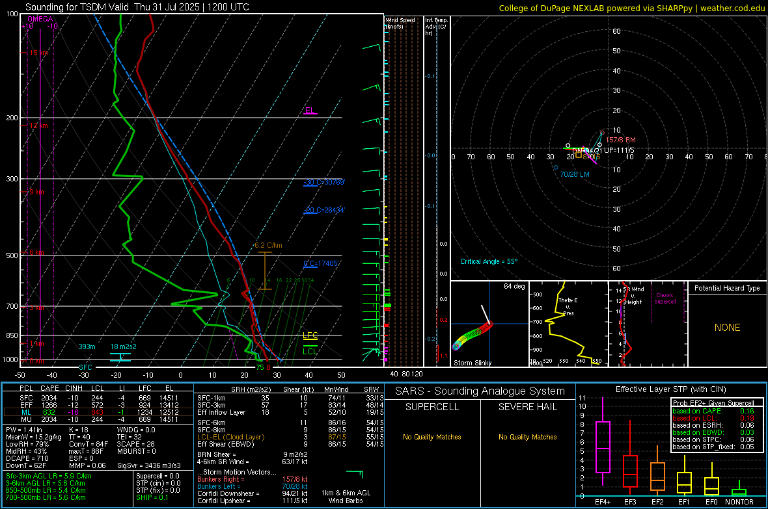
Task: Click the green 'SHIP = 0.1' value
Action: pos(152,498)
